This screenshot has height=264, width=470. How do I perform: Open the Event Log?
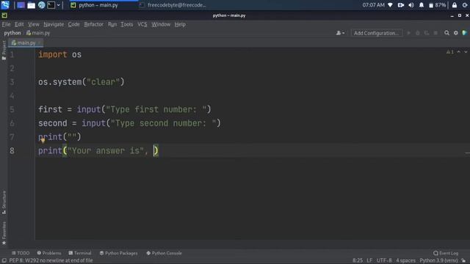click(x=446, y=253)
